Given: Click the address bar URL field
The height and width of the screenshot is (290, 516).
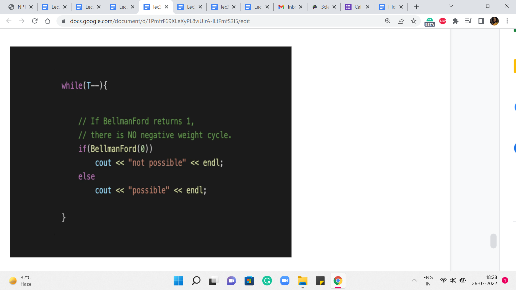Looking at the screenshot, I should tap(160, 21).
